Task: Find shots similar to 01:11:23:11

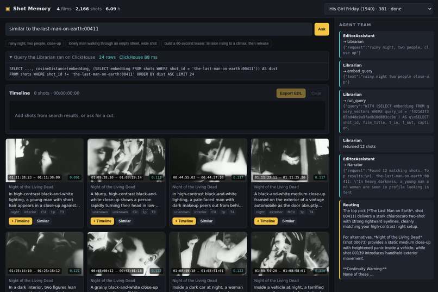Action: [288, 221]
